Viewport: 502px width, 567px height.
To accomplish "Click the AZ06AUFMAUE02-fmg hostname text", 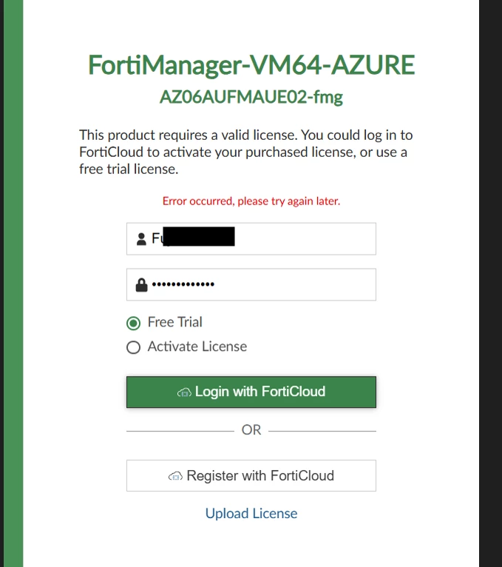I will coord(251,97).
